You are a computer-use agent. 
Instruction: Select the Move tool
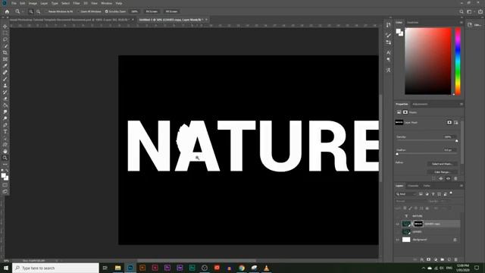pos(5,27)
